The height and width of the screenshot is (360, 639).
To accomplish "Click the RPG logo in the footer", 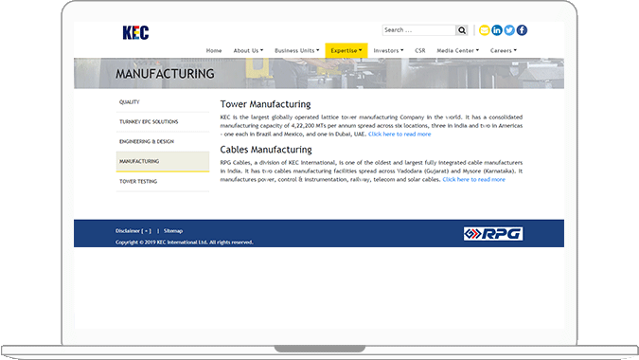I will [x=493, y=234].
